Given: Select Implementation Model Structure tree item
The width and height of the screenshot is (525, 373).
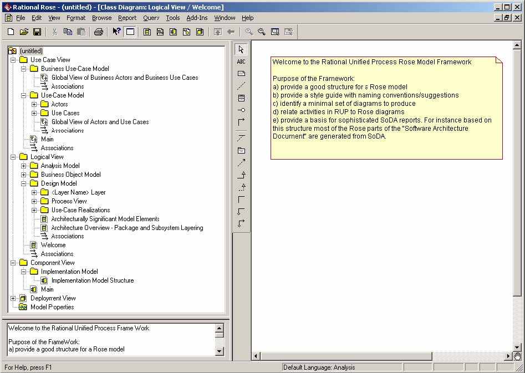Looking at the screenshot, I should (93, 280).
